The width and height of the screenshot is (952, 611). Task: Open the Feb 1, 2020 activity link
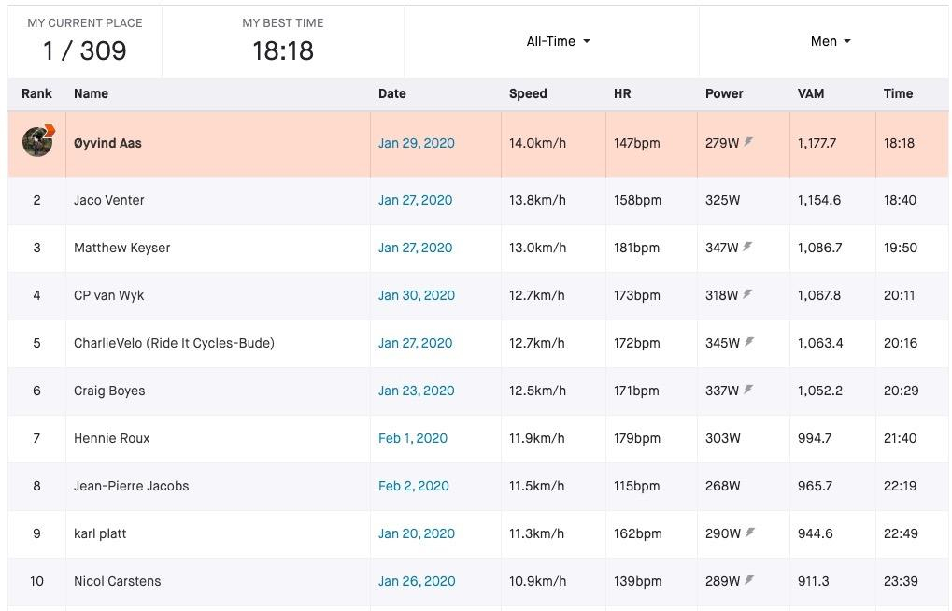point(412,438)
